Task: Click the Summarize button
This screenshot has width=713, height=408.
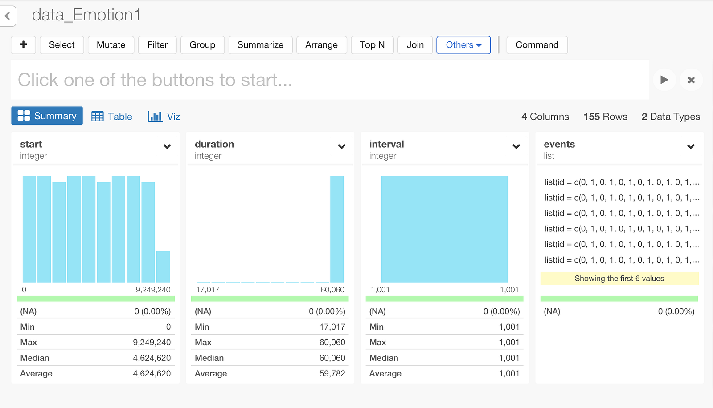Action: pos(260,45)
